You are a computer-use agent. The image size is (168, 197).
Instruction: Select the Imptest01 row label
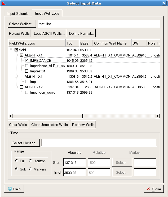[37, 71]
